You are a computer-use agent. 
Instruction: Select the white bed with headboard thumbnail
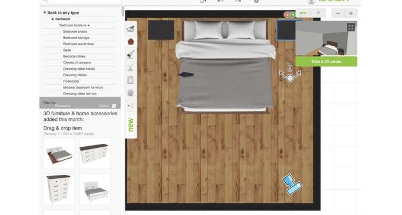tap(95, 189)
